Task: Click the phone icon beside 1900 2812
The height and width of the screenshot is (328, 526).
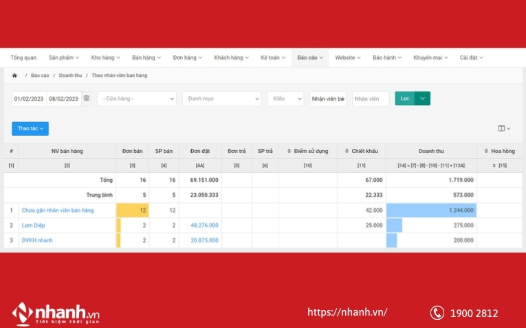Action: 437,313
